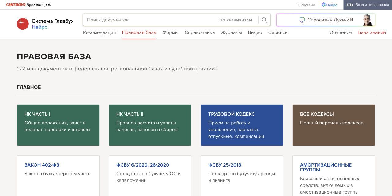Open the Амортизационные группы card
This screenshot has width=392, height=196.
pyautogui.click(x=334, y=176)
